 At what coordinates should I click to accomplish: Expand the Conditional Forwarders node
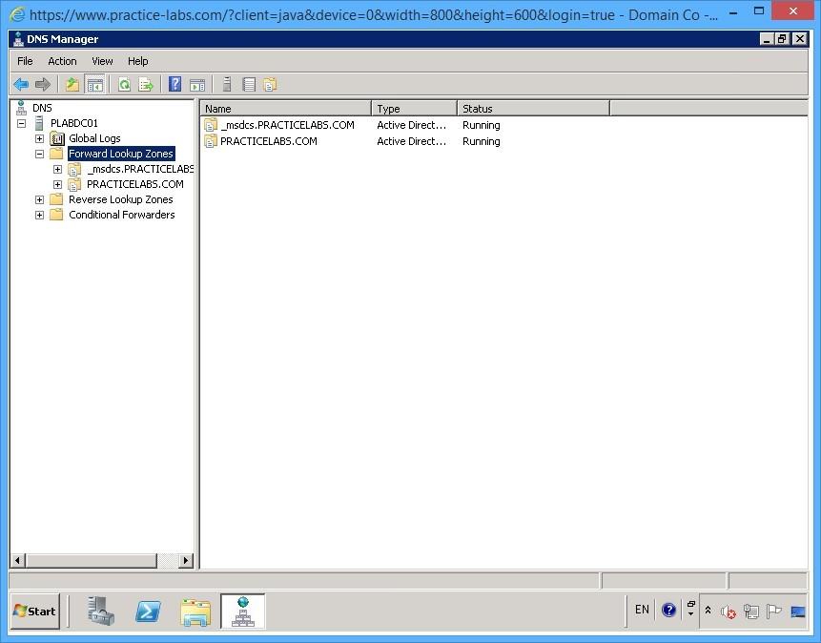click(x=39, y=215)
